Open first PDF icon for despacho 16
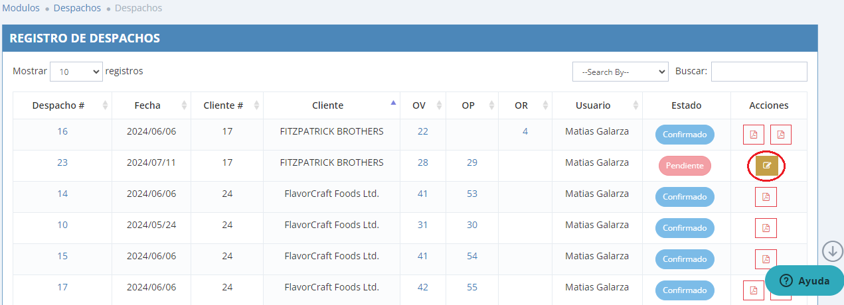This screenshot has height=305, width=844. 753,135
